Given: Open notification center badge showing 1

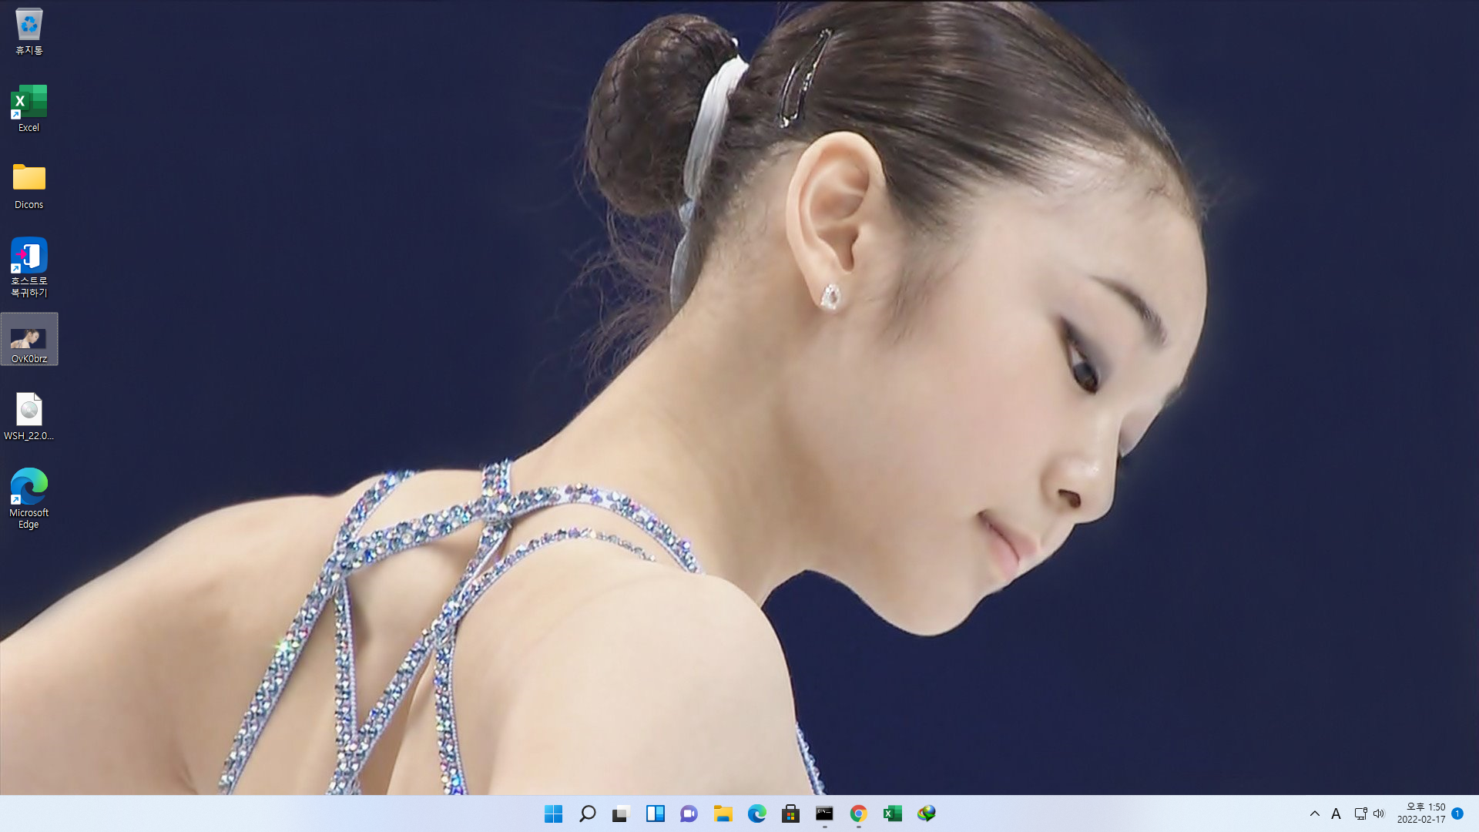Looking at the screenshot, I should (1457, 814).
